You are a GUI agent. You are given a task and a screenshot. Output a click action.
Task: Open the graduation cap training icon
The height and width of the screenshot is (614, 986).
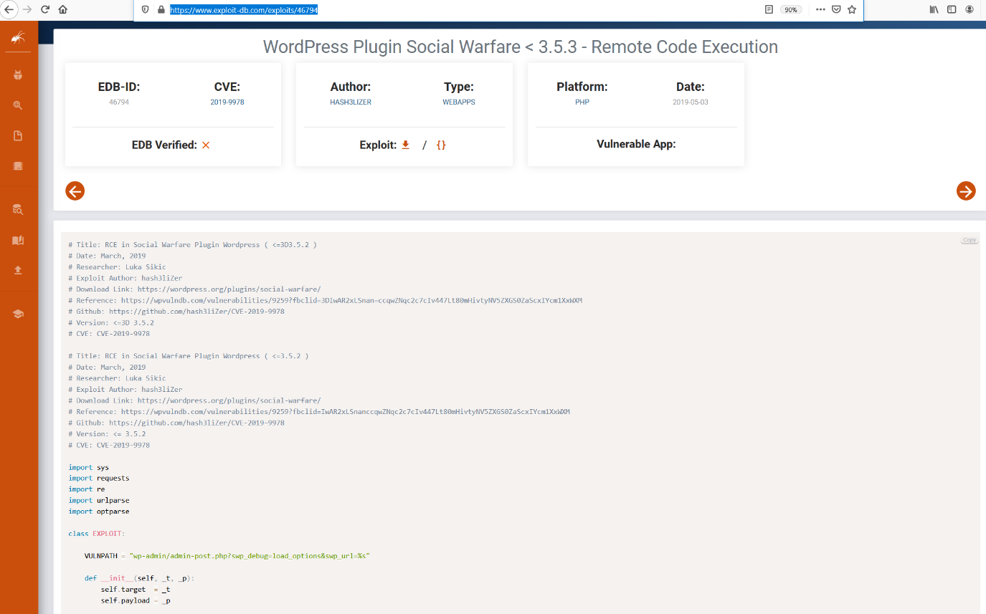click(x=19, y=314)
